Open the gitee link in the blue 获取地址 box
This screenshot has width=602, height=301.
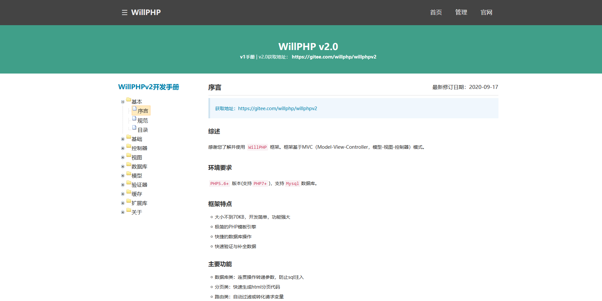click(278, 109)
